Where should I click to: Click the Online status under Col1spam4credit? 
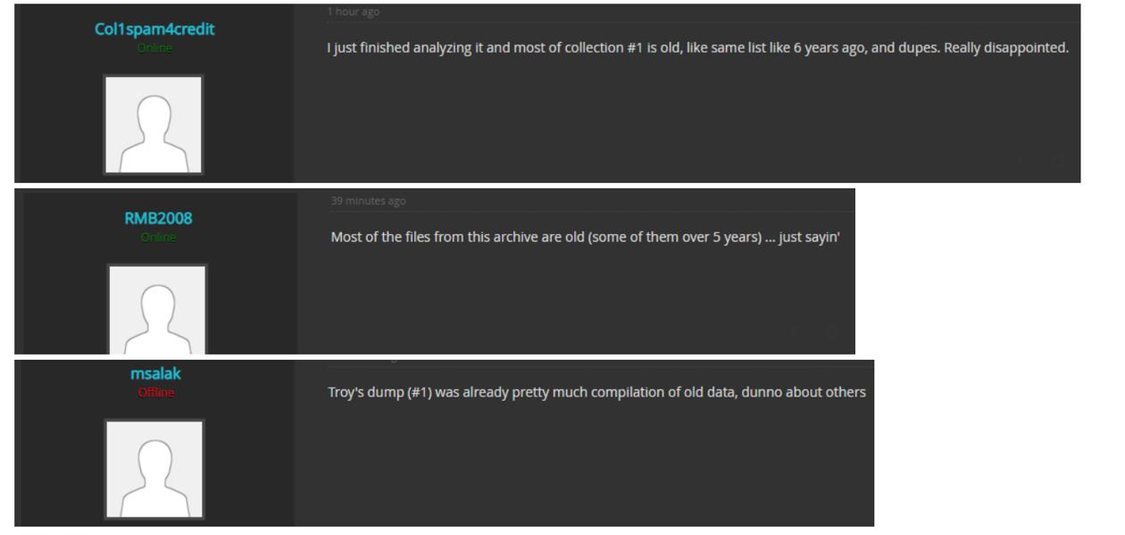coord(154,47)
